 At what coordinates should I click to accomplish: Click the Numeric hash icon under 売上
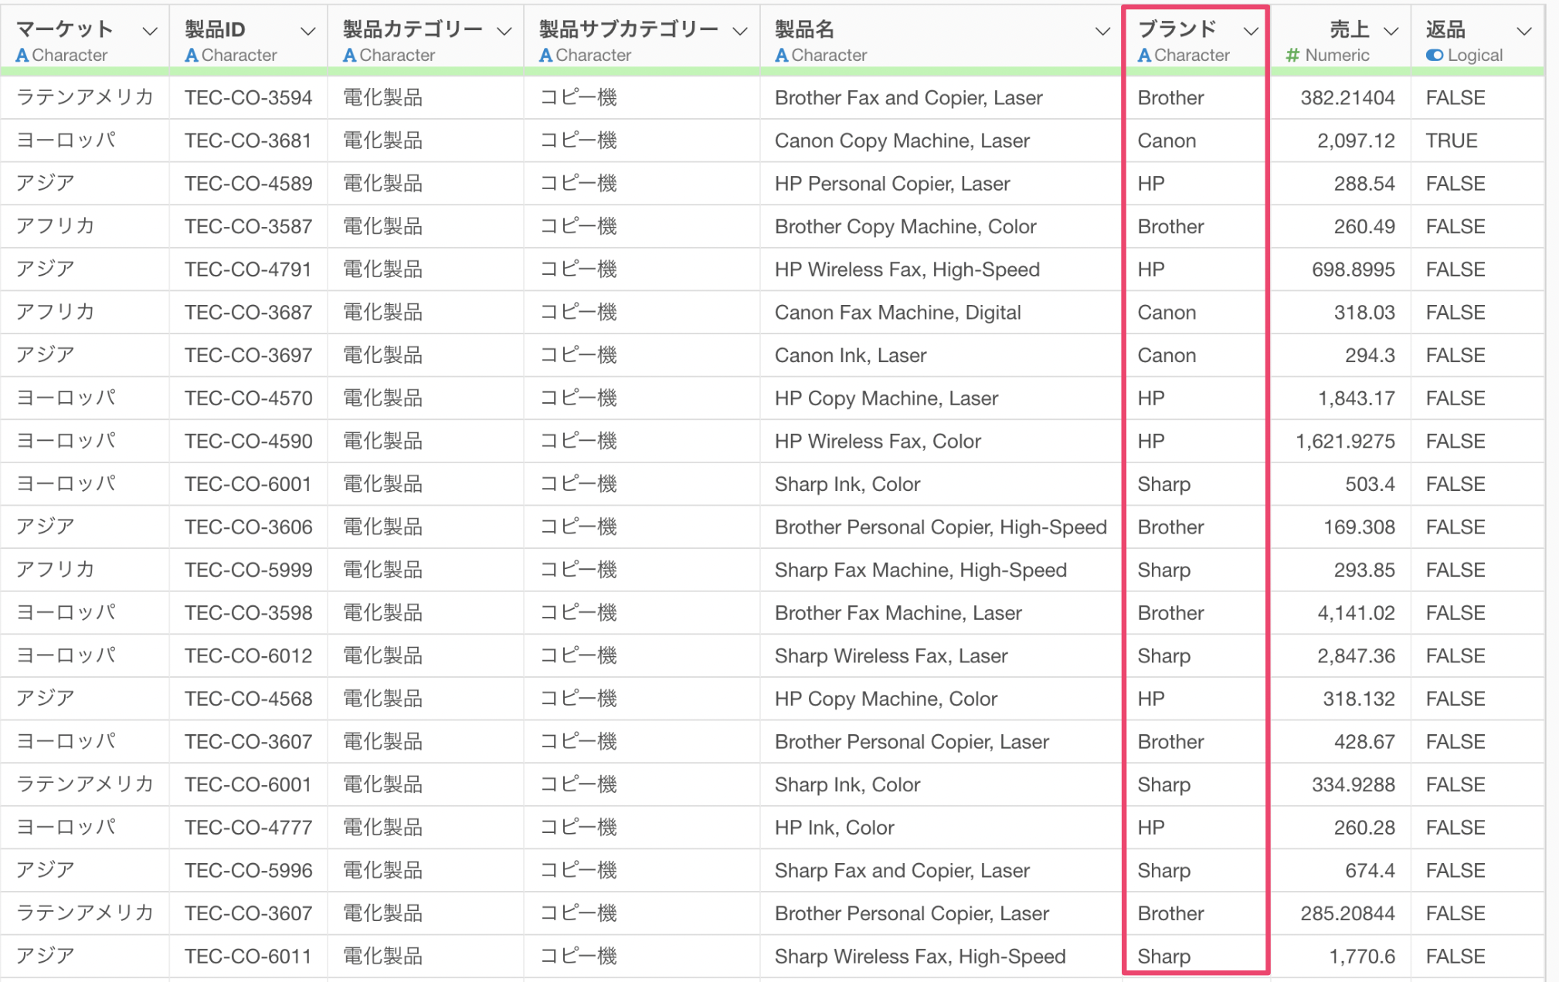point(1292,56)
